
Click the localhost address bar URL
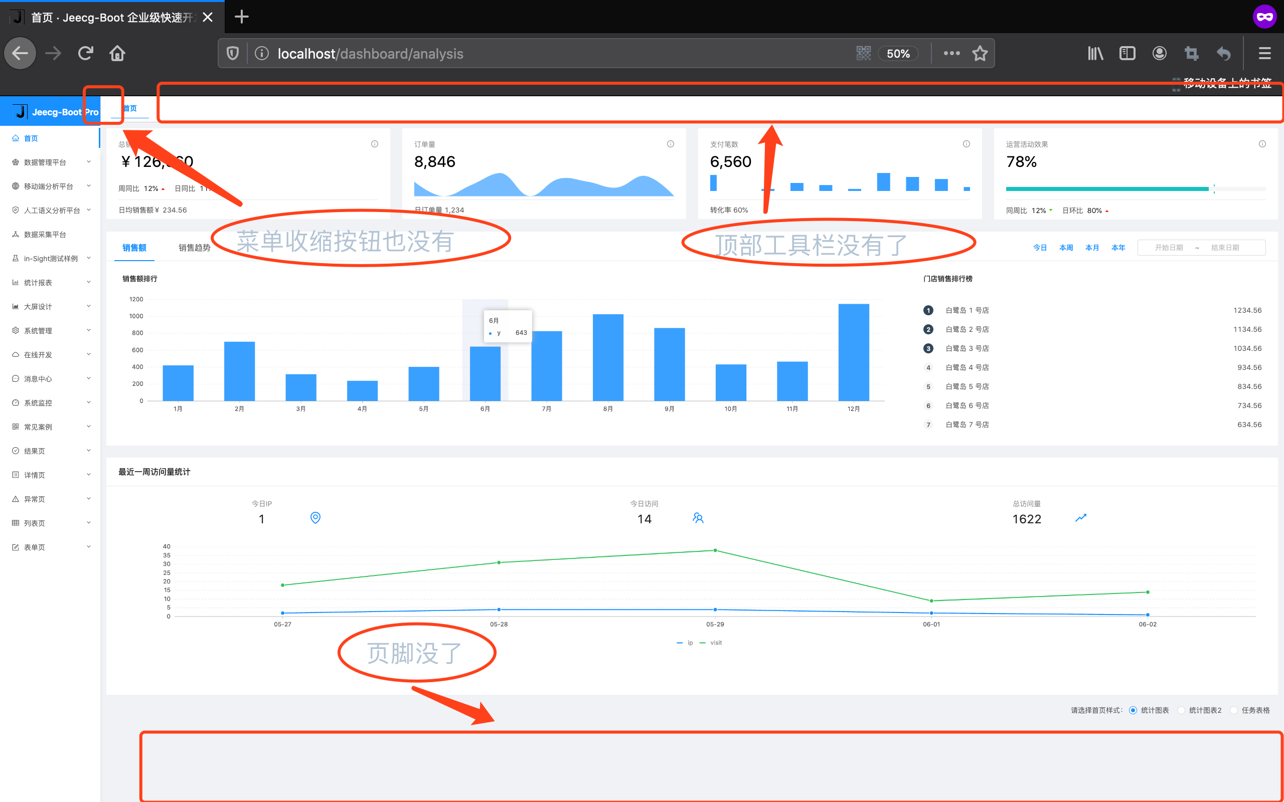(370, 54)
